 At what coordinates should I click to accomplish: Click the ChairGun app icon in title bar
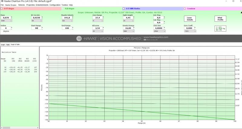pos(2,2)
